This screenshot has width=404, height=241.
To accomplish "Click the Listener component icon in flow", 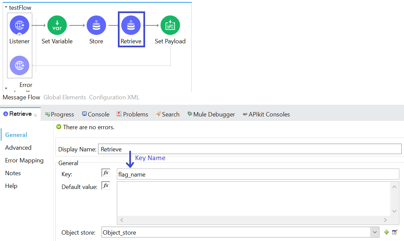I will [19, 25].
